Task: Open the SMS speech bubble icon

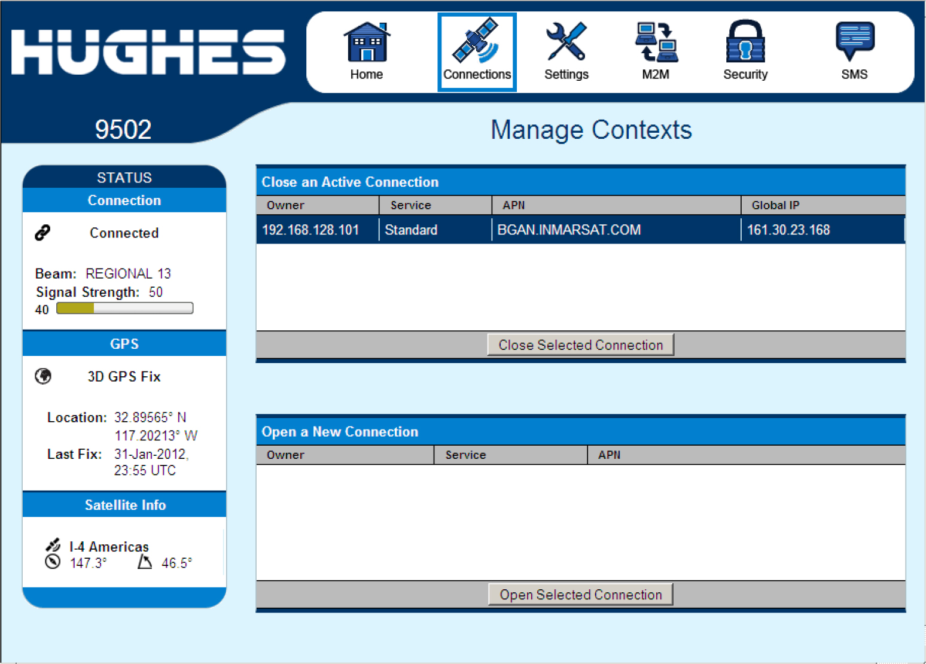Action: tap(854, 42)
